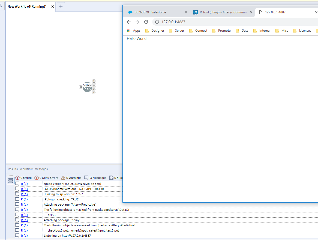Image resolution: width=318 pixels, height=240 pixels.
Task: Click output anchor 5 of the R tool
Action: point(94,92)
